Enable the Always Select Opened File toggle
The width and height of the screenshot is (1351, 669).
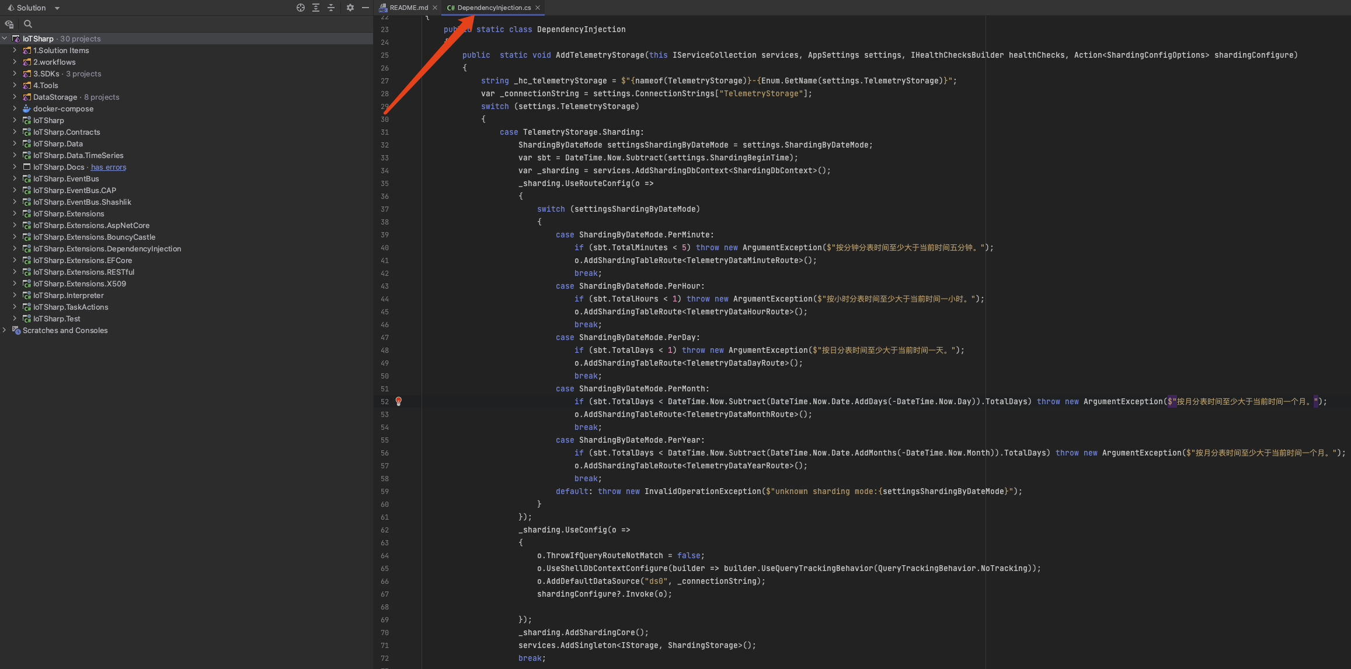click(9, 24)
